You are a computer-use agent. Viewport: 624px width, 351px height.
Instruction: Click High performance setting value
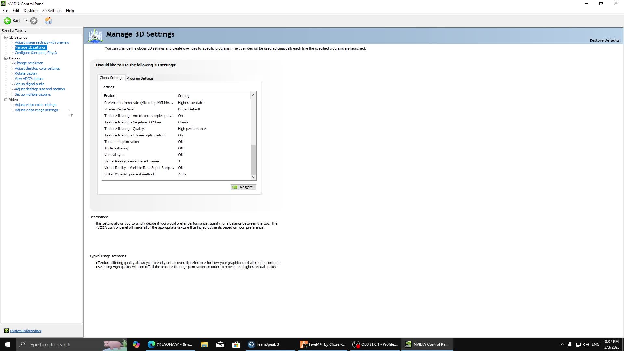(x=192, y=129)
